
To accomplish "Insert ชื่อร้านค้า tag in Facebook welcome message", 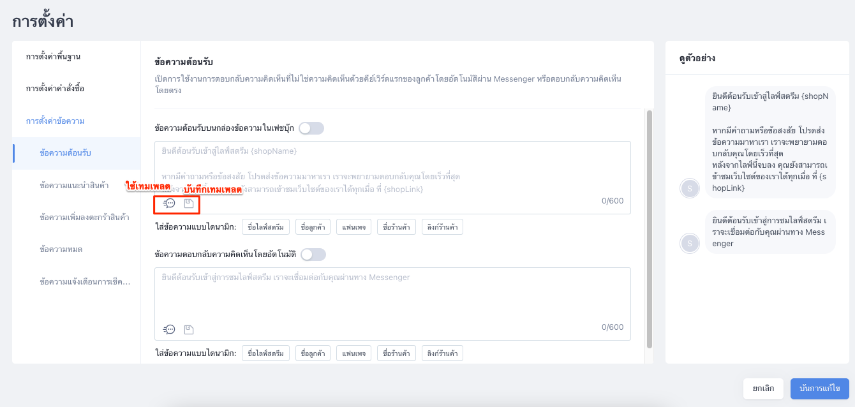I will pos(397,227).
